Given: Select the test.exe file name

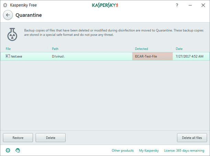Looking at the screenshot, I should coord(16,56).
